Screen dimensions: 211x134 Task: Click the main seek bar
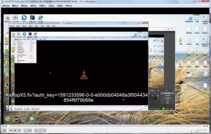(105, 126)
